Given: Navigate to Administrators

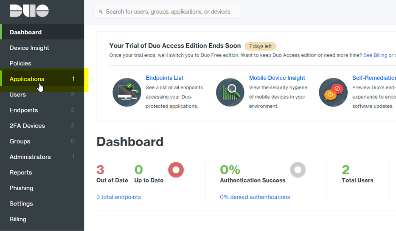Looking at the screenshot, I should tap(30, 157).
